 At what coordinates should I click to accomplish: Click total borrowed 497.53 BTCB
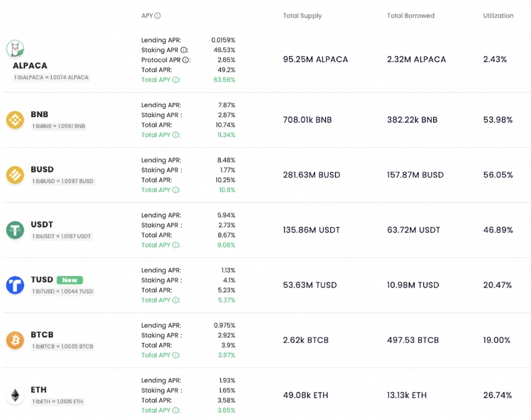(413, 341)
